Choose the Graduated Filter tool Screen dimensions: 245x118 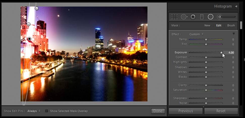click(x=202, y=17)
